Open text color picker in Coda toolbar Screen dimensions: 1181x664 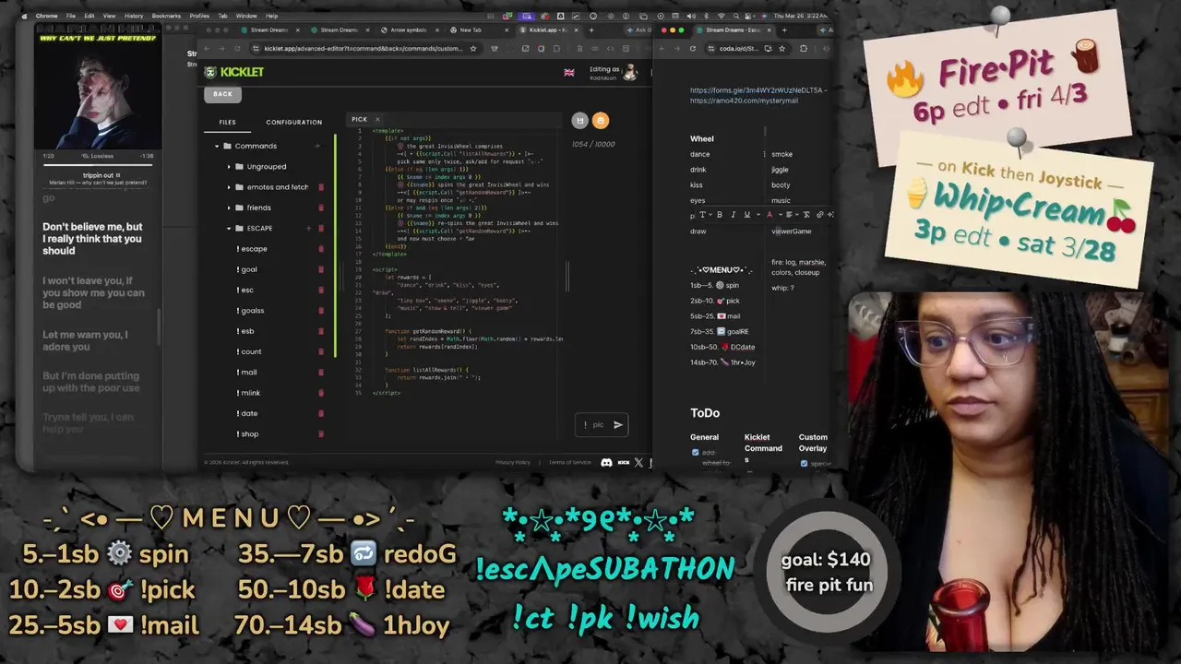click(770, 215)
